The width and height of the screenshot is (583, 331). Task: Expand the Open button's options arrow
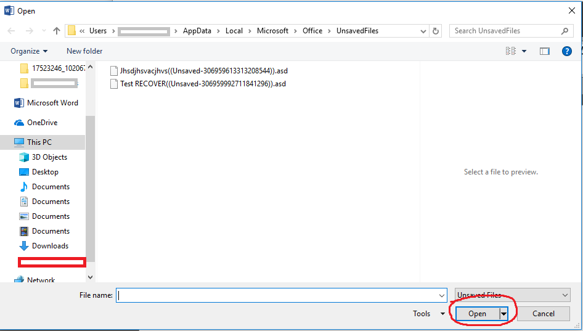503,314
